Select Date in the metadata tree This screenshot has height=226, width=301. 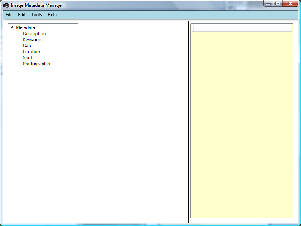click(27, 46)
